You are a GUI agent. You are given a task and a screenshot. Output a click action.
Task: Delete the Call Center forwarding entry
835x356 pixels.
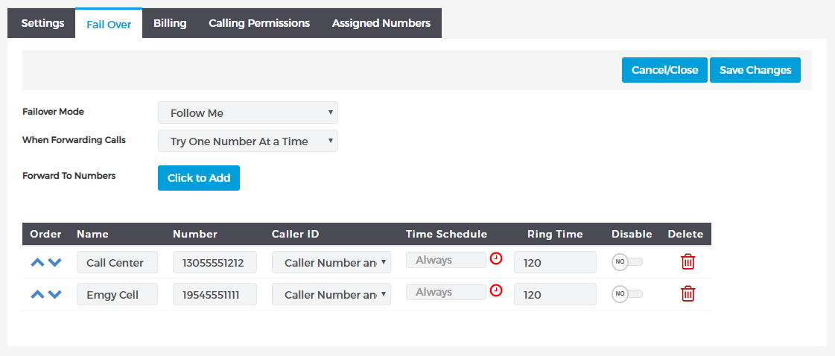pos(688,262)
